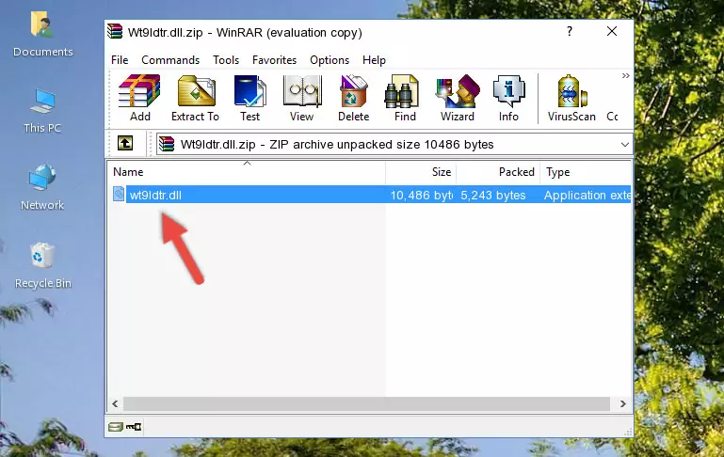724x457 pixels.
Task: Open the Options menu
Action: (x=330, y=60)
